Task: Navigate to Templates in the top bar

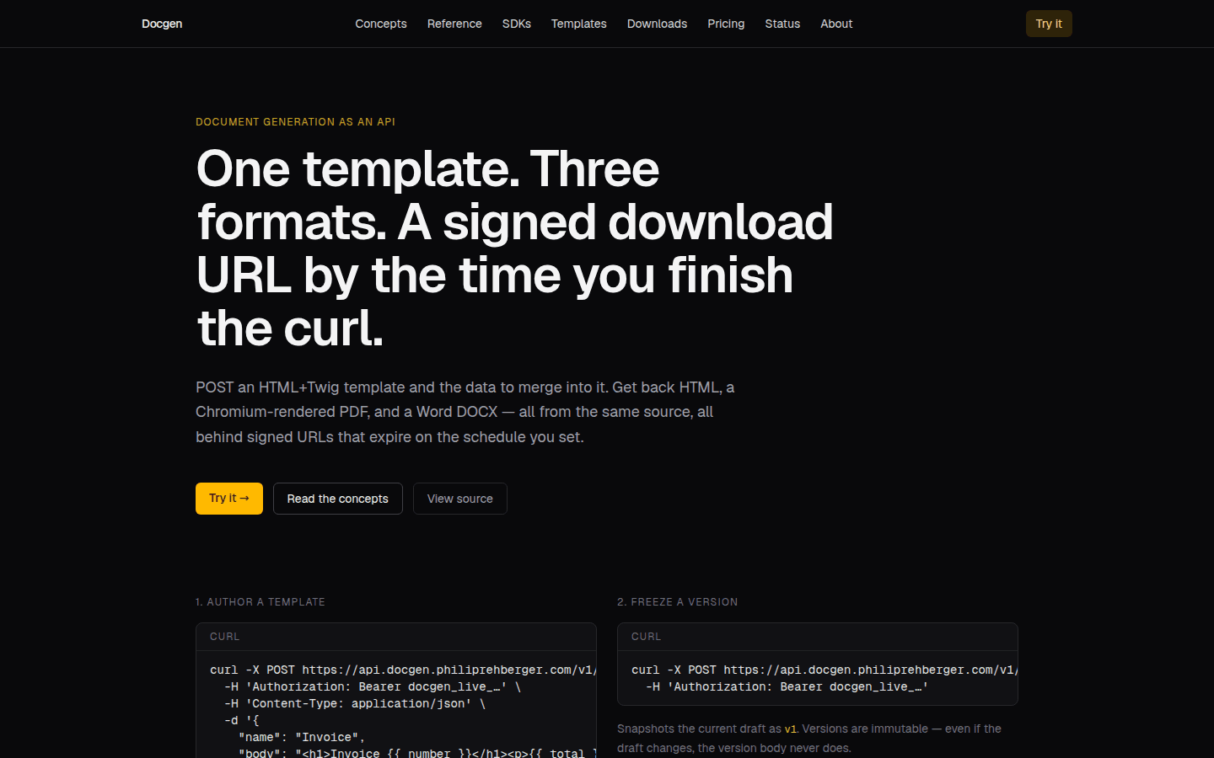Action: 579,24
